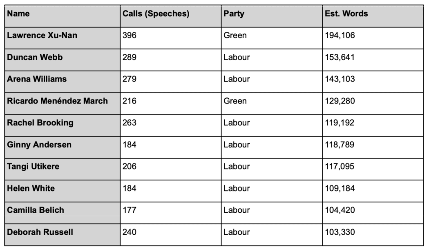This screenshot has width=429, height=251.
Task: Select the Helen White name cell
Action: click(31, 188)
